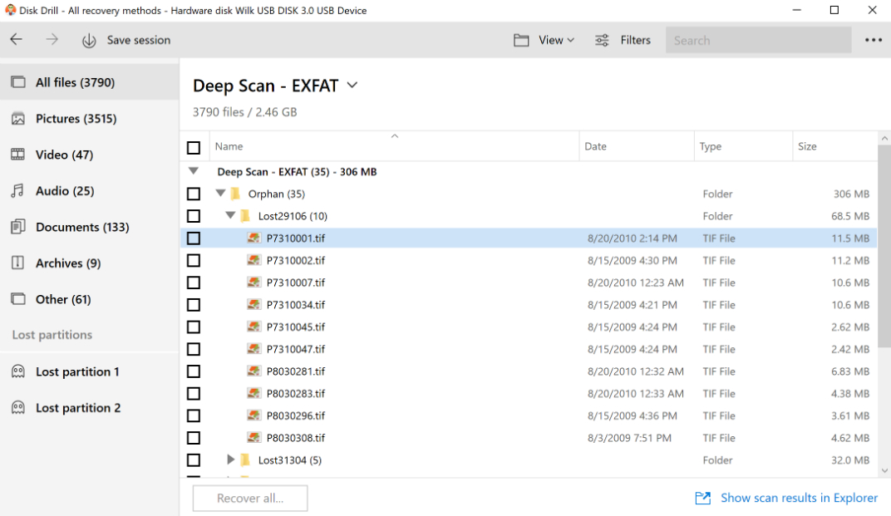
Task: Collapse the Lost29106 folder
Action: 230,215
